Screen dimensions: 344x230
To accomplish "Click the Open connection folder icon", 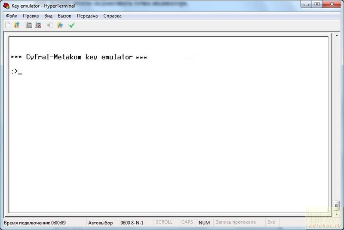I will 17,25.
